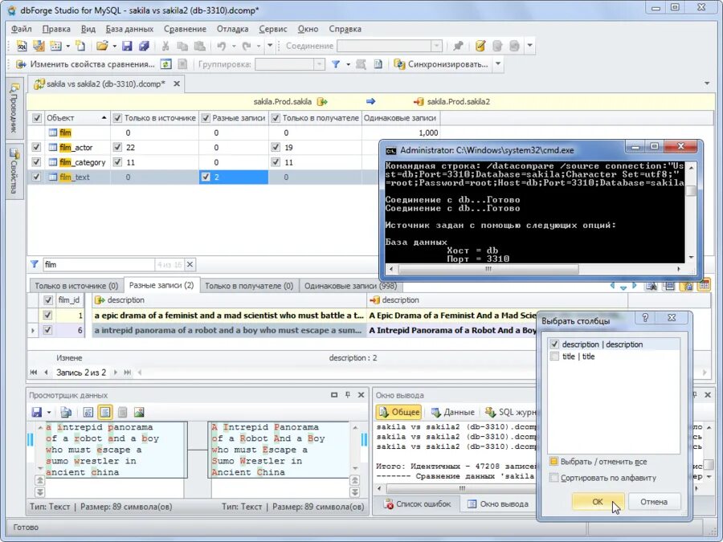The image size is (723, 542).
Task: Toggle 'Выбрать / отменить все' checkbox
Action: point(553,462)
